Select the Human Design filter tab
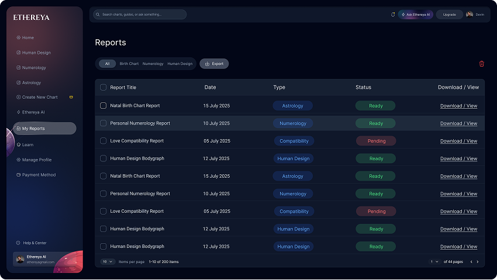 180,64
